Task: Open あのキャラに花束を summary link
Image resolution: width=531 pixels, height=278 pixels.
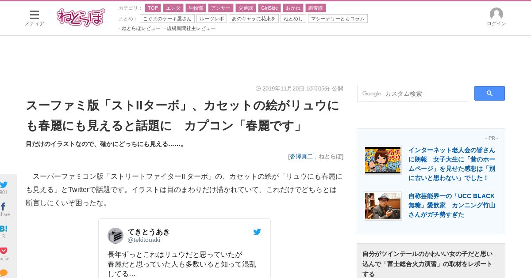Action: click(x=254, y=19)
